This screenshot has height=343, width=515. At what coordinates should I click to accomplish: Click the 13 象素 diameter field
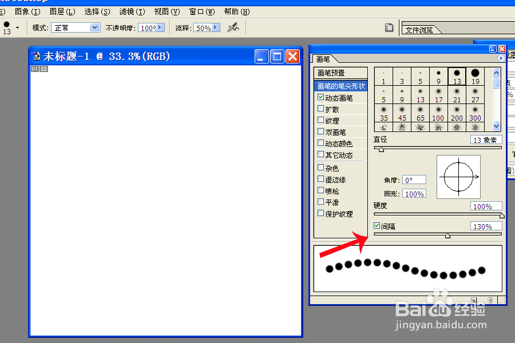coord(486,140)
